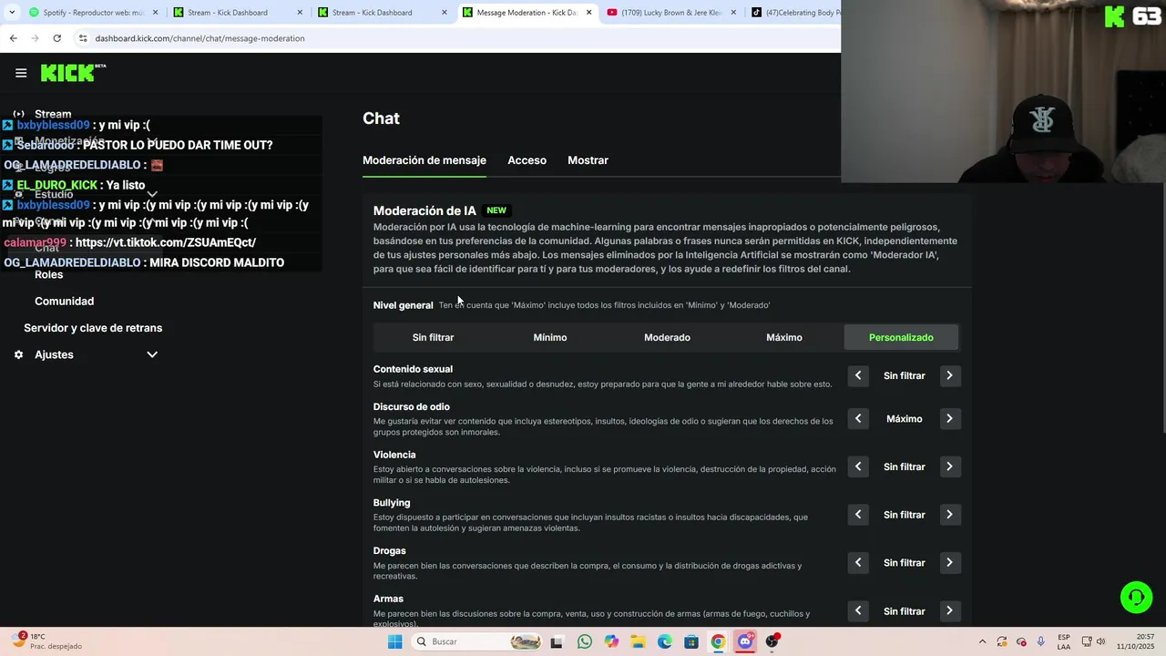The width and height of the screenshot is (1166, 656).
Task: Decrease Drogas filter level
Action: point(858,562)
